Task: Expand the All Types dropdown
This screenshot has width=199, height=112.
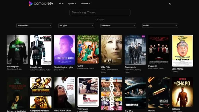Action: point(76,26)
